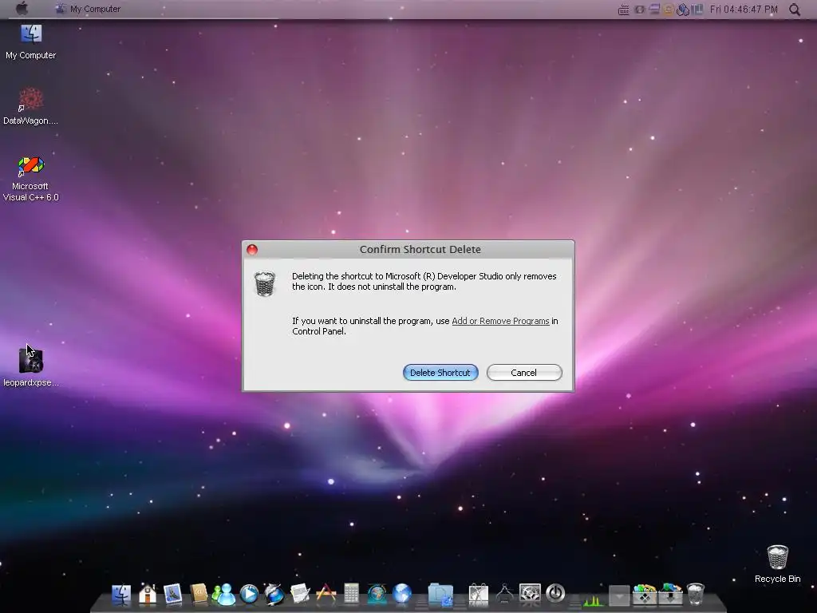This screenshot has height=613, width=817.
Task: Open the Add or Remove Programs link
Action: tap(500, 321)
